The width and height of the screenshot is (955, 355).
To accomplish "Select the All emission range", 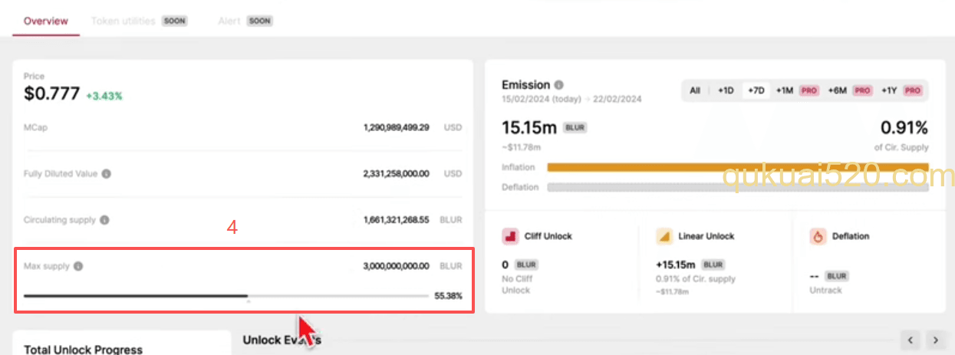I will [695, 90].
